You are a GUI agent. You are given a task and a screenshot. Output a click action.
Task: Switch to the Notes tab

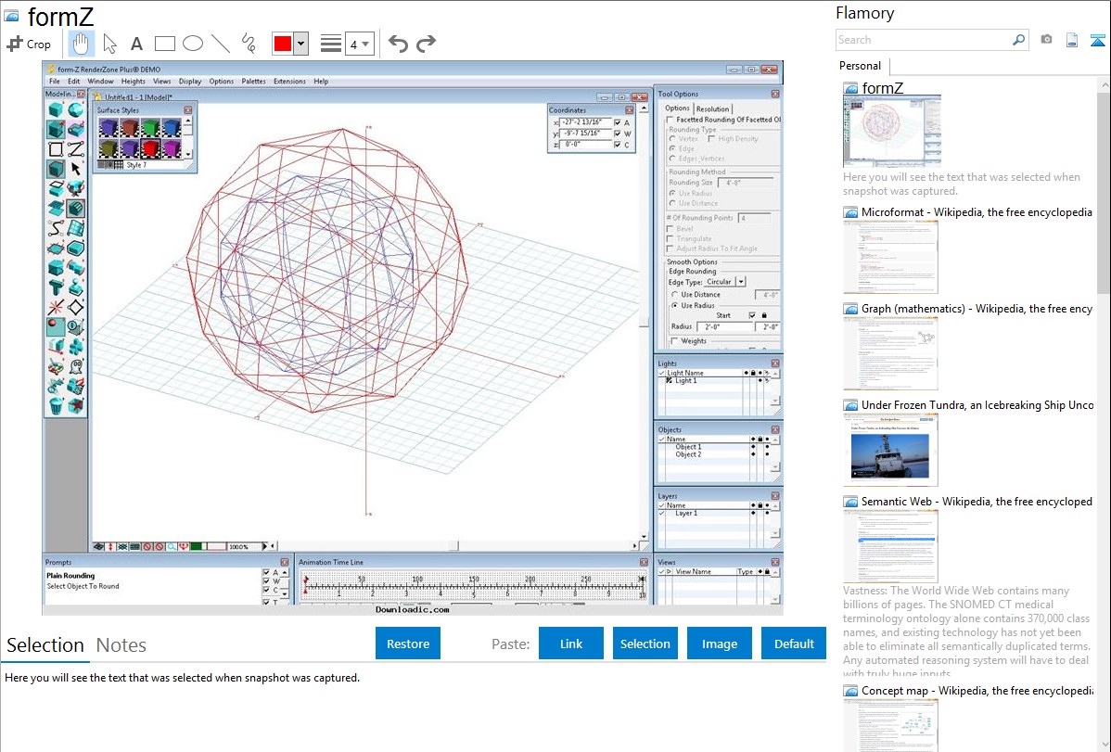tap(121, 645)
